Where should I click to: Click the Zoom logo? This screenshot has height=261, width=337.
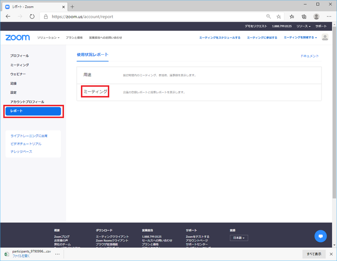pyautogui.click(x=18, y=37)
